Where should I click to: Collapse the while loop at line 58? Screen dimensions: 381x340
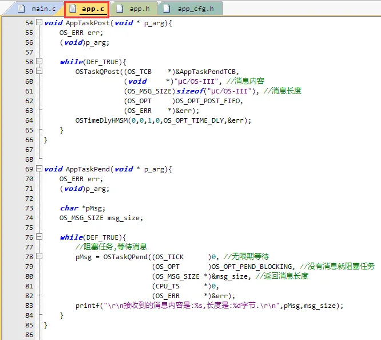tap(39, 61)
